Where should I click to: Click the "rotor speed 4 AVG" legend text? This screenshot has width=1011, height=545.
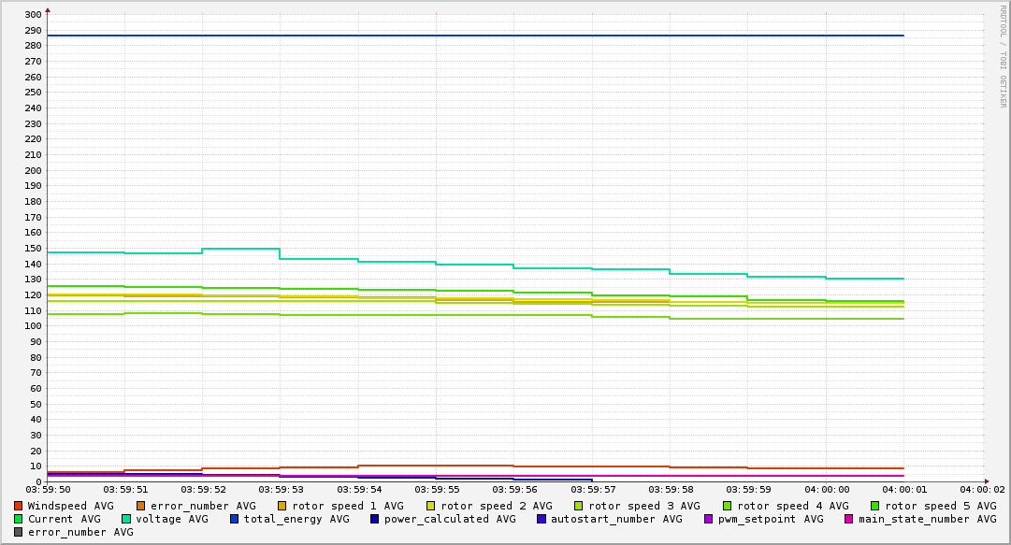point(792,506)
